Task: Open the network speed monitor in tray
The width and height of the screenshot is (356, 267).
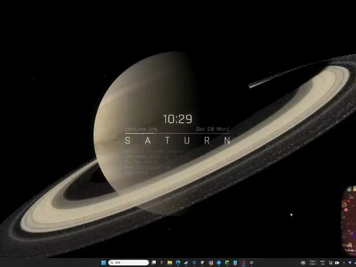Action: 313,263
